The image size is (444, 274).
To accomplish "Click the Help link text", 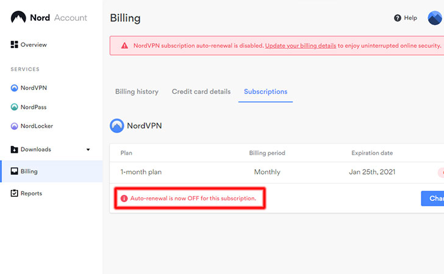I will pyautogui.click(x=410, y=18).
